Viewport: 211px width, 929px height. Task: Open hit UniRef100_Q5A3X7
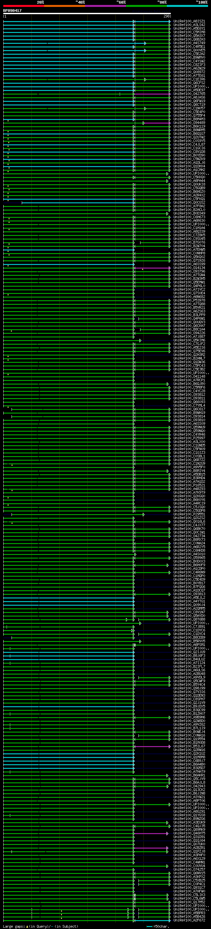(189, 36)
